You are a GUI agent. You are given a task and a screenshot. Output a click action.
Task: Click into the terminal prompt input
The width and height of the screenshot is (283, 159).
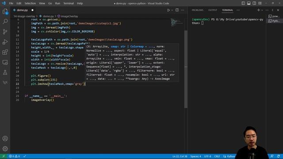coord(203,23)
